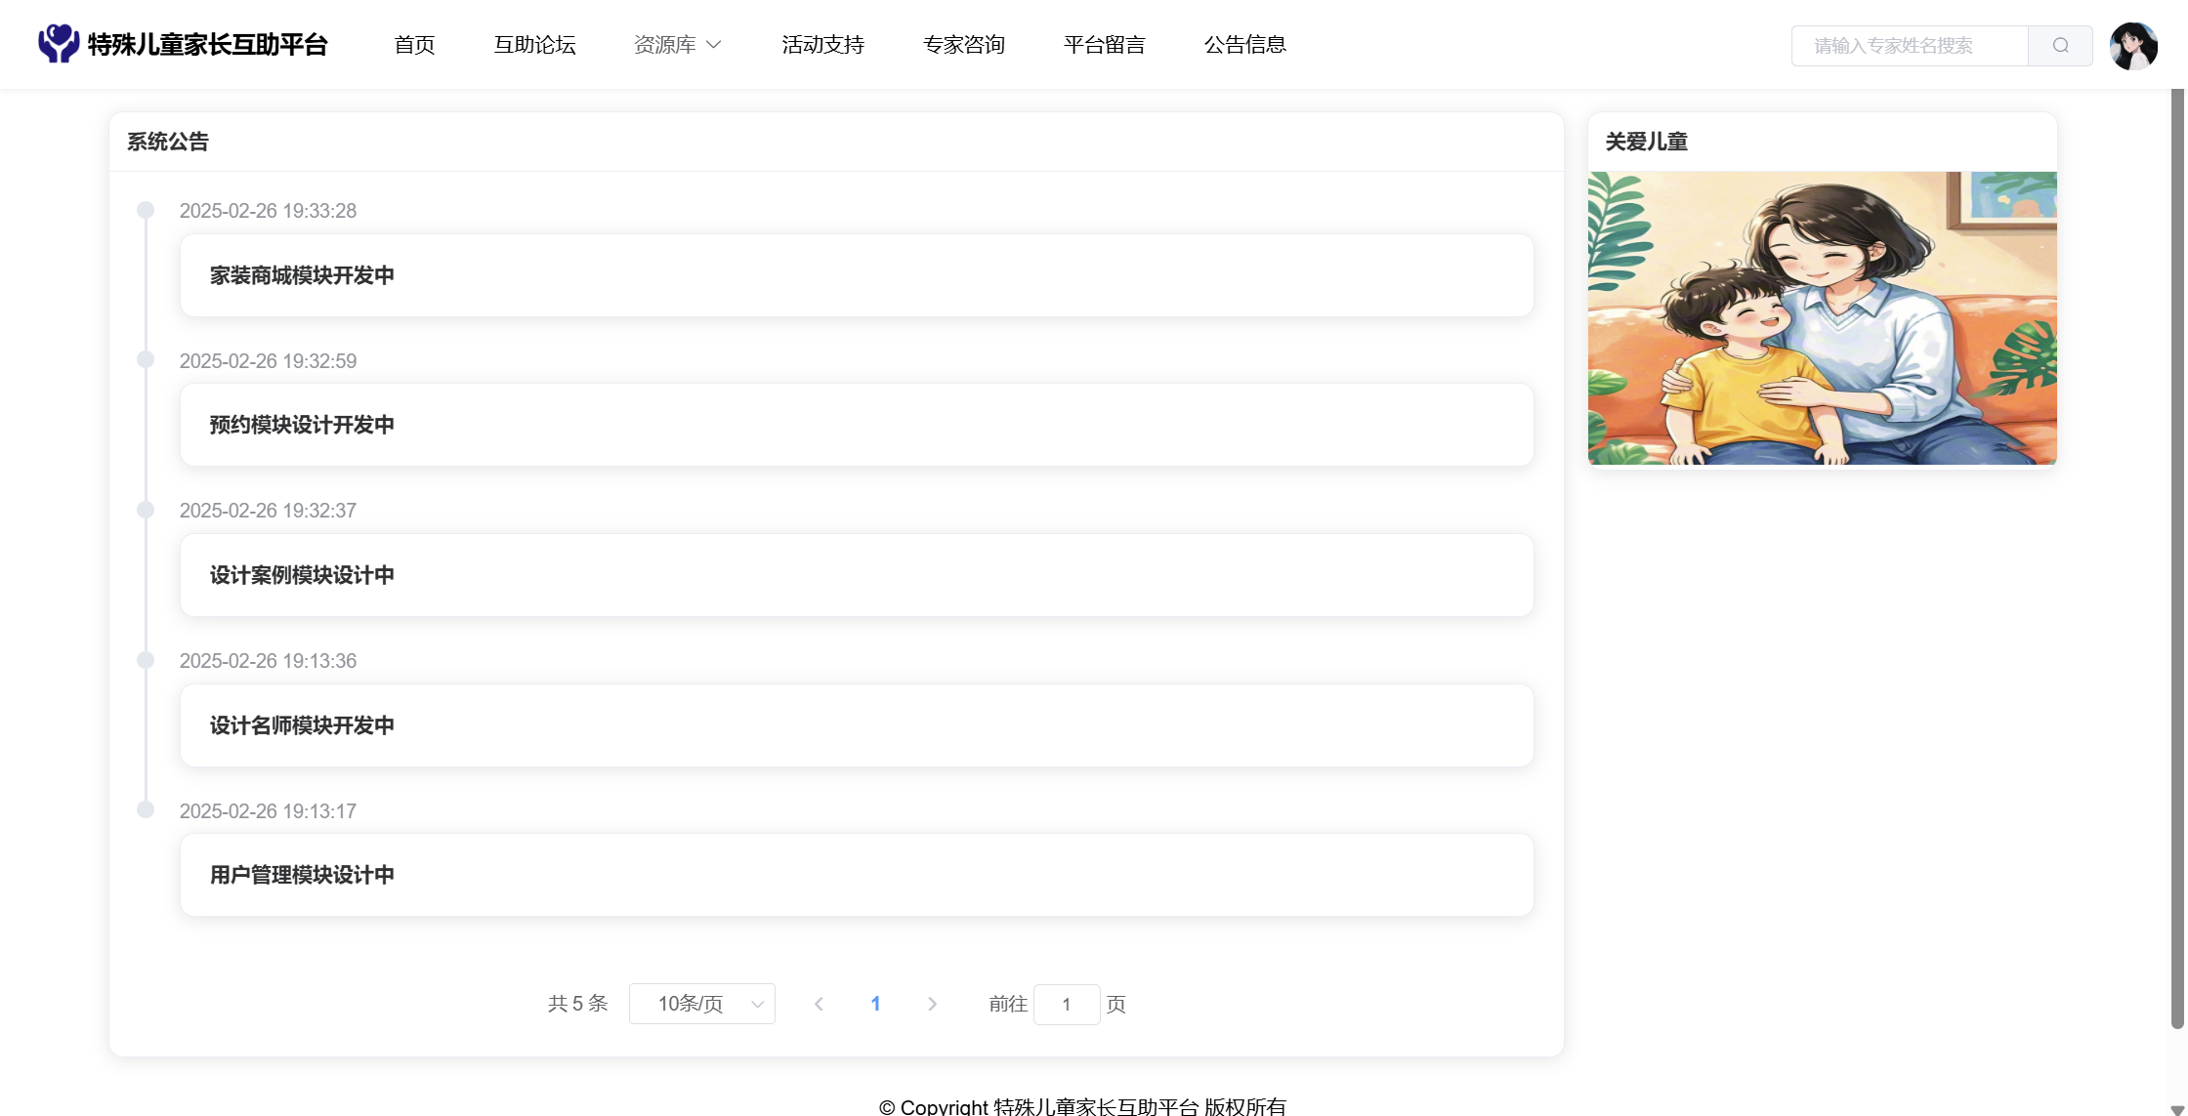
Task: Click the previous page arrow in pagination
Action: point(819,1004)
